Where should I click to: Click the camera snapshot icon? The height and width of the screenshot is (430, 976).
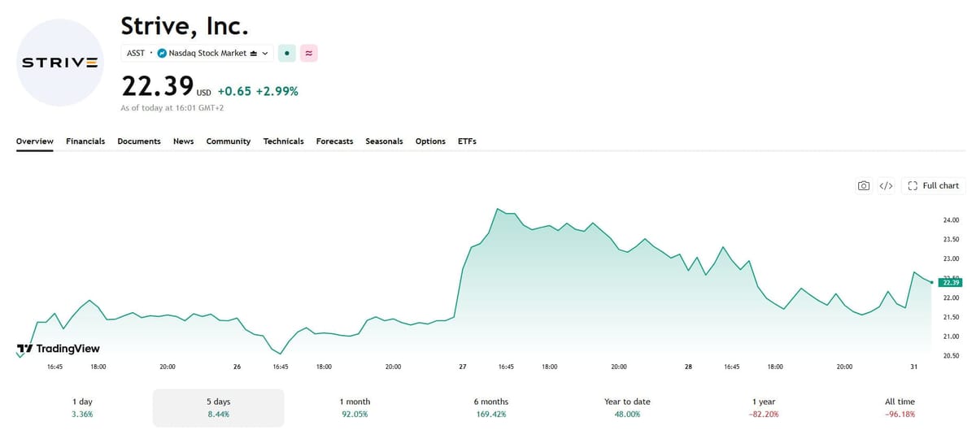click(864, 186)
